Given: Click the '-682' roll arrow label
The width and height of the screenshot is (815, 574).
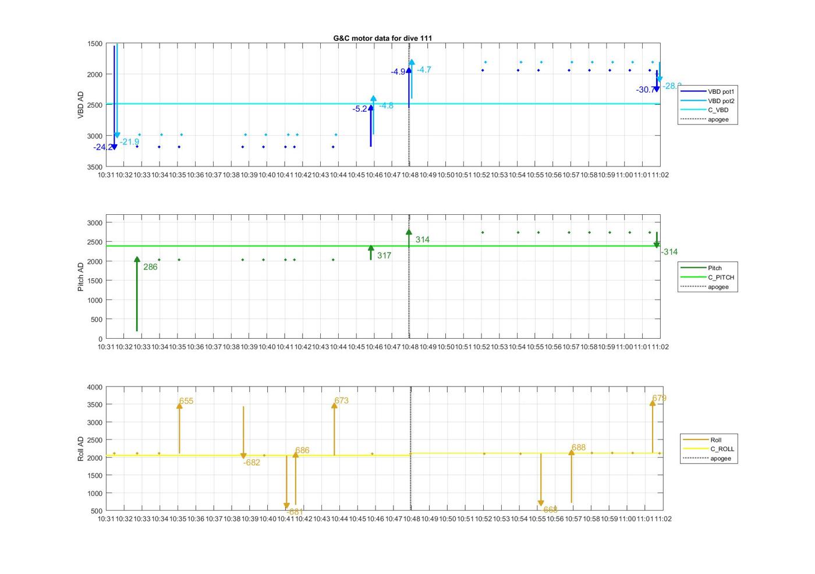Looking at the screenshot, I should tap(251, 463).
